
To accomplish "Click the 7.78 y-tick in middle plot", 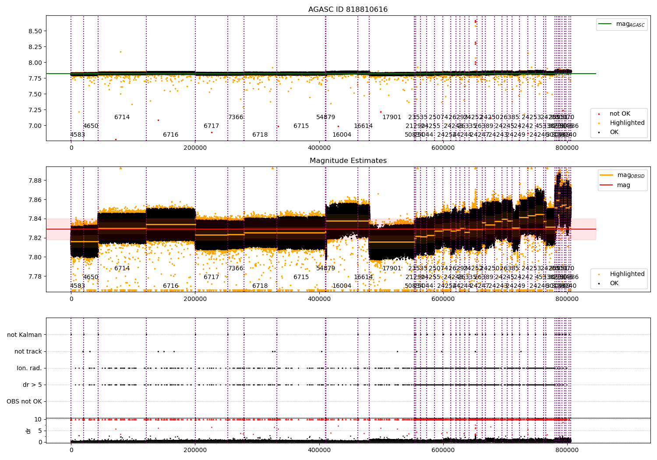I will 35,277.
